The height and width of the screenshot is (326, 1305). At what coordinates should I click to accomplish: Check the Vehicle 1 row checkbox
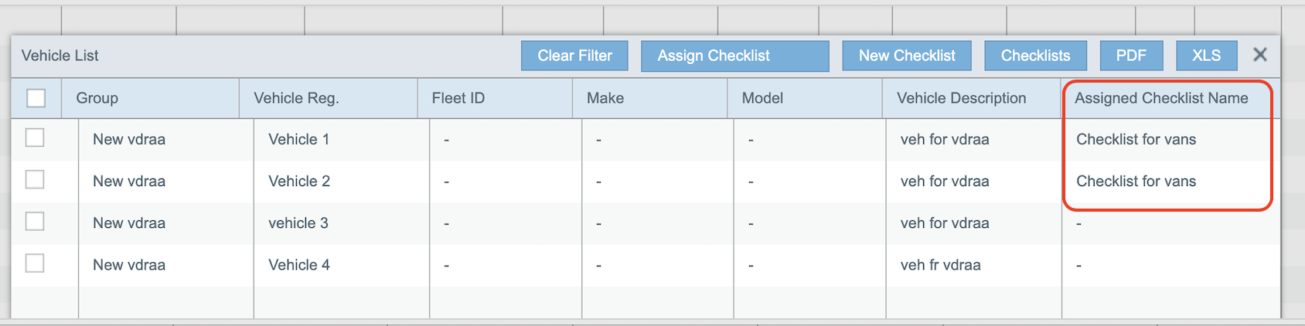[35, 138]
